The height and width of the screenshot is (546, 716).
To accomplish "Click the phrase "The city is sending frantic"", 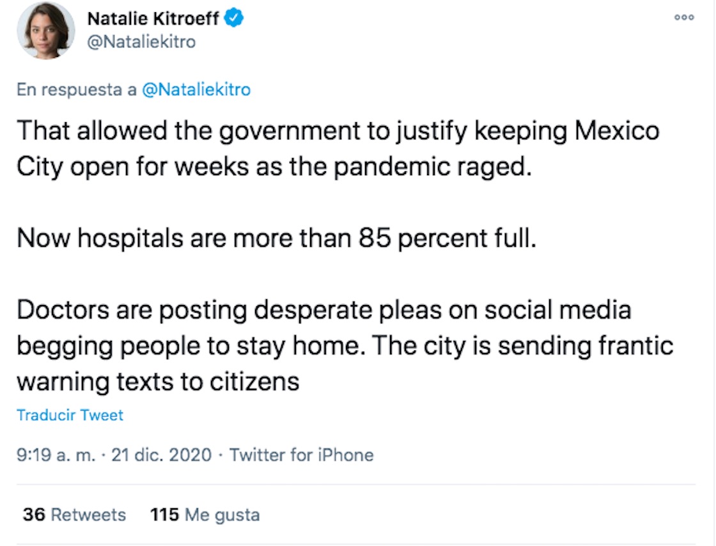I will coord(522,346).
